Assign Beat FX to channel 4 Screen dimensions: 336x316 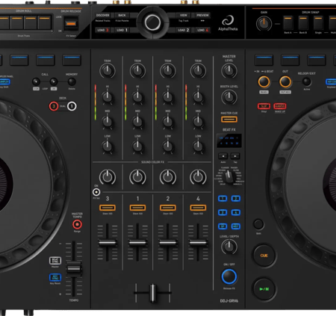coord(235,212)
